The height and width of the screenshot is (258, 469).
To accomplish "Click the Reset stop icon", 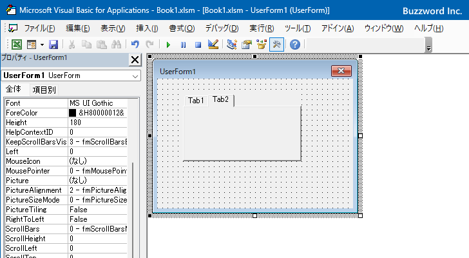I will [x=198, y=45].
